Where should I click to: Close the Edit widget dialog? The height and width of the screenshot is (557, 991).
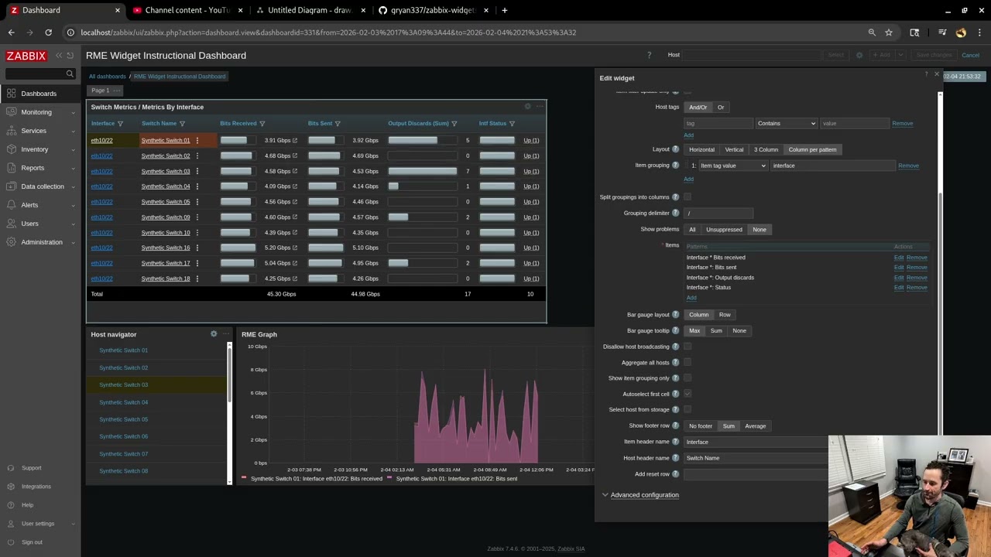[936, 75]
